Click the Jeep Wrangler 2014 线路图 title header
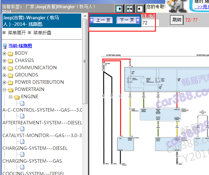The image size is (209, 175). click(42, 21)
